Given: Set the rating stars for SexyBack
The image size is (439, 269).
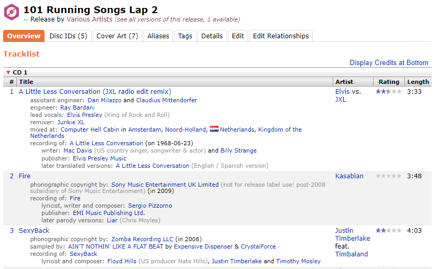Looking at the screenshot, I should tap(389, 231).
